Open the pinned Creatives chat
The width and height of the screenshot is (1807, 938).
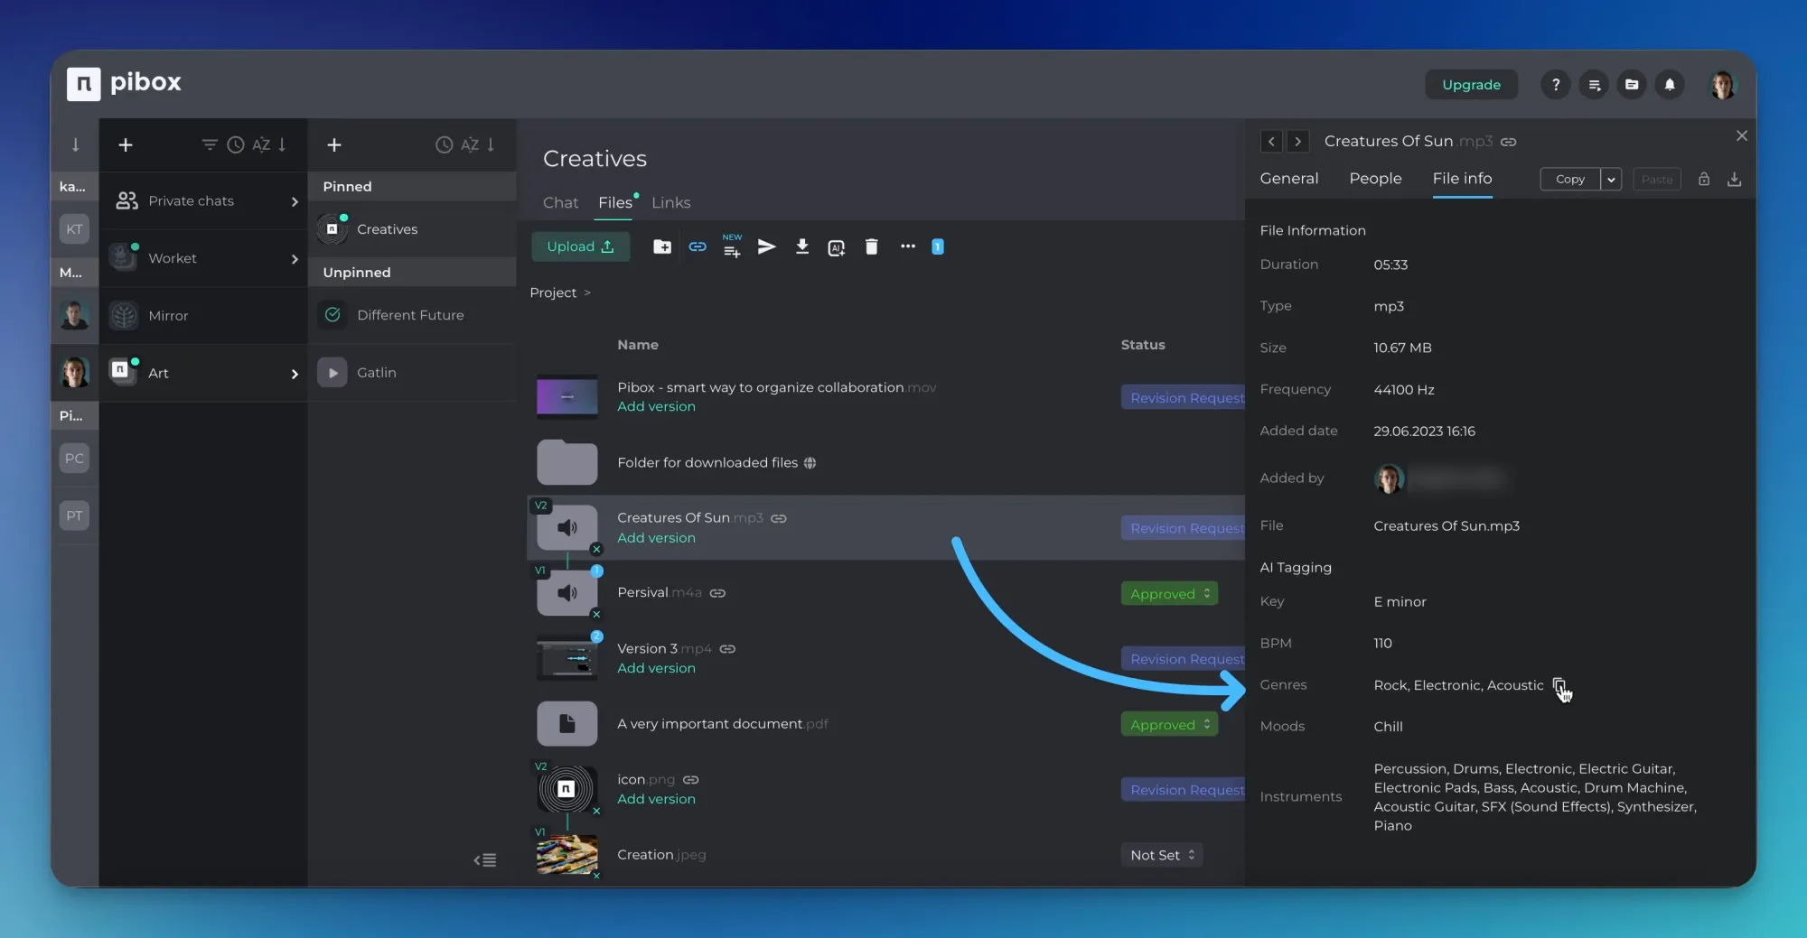(x=412, y=229)
